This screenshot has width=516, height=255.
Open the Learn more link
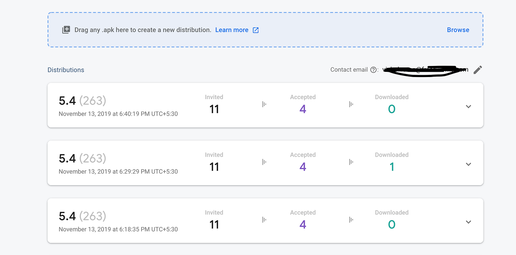232,30
